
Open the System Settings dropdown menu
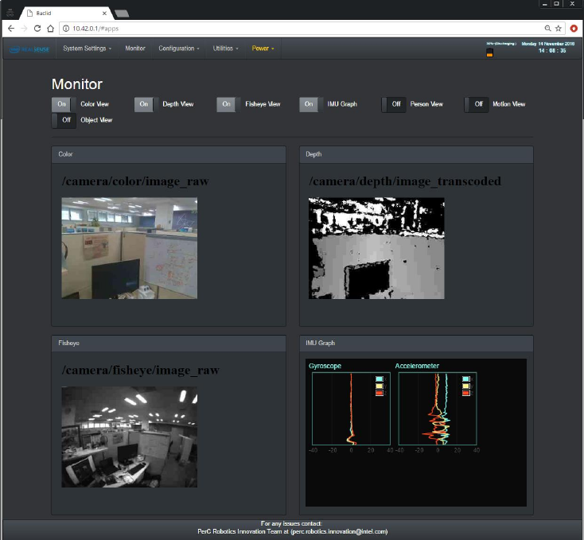[x=88, y=49]
